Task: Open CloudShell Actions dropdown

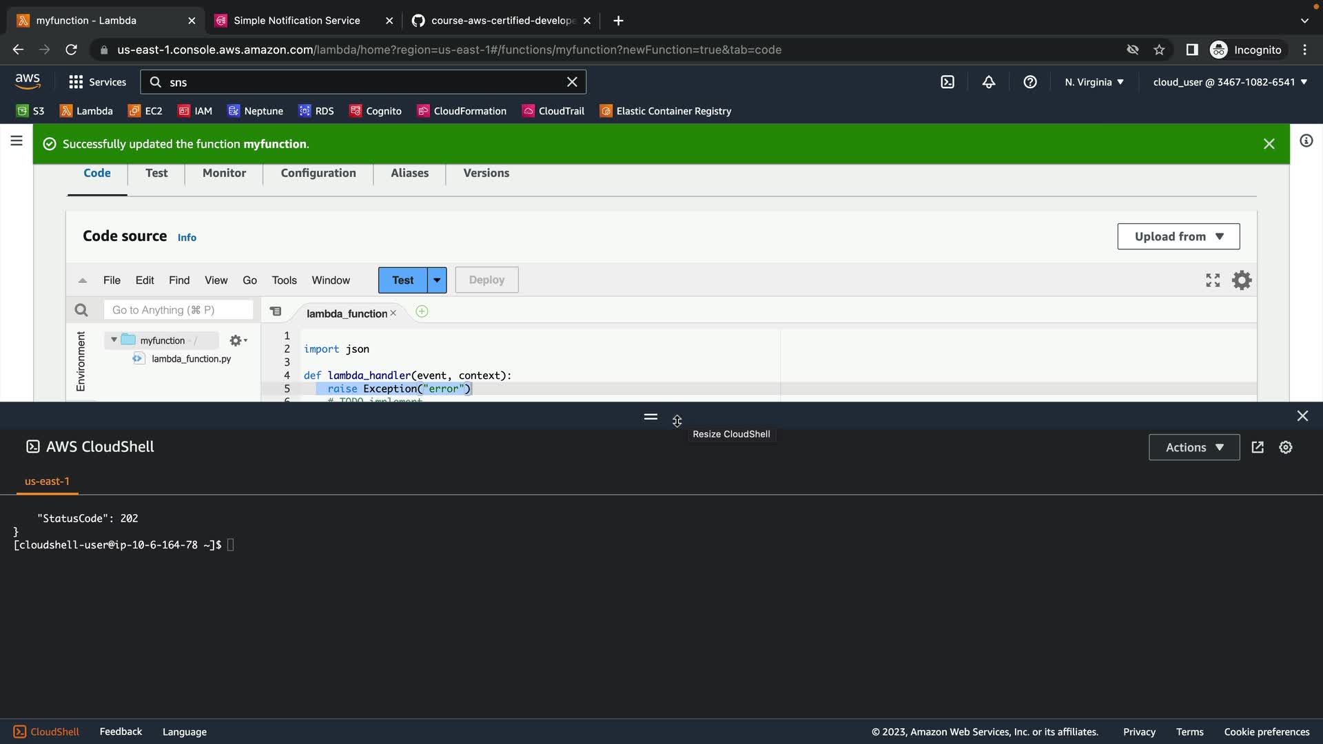Action: (1193, 447)
